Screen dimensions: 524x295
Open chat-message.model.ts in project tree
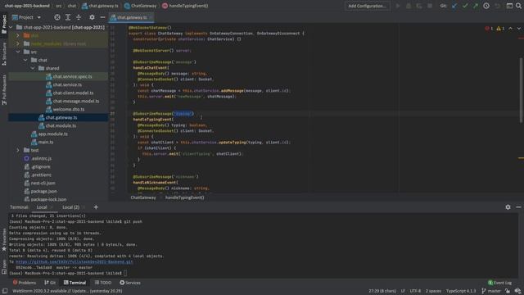[76, 101]
